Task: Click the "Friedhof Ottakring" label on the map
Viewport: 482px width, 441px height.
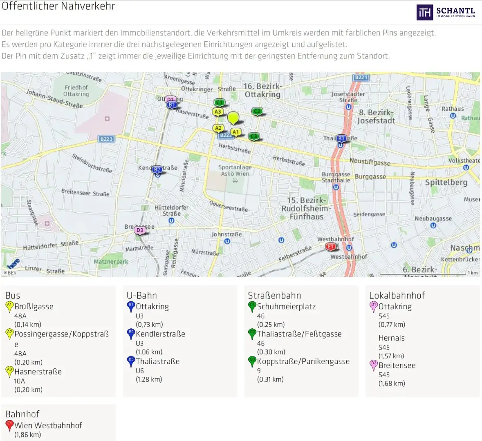Action: 76,91
